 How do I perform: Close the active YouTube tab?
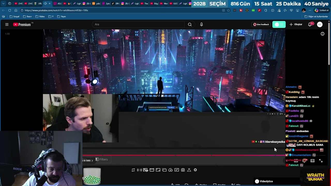coord(50,4)
